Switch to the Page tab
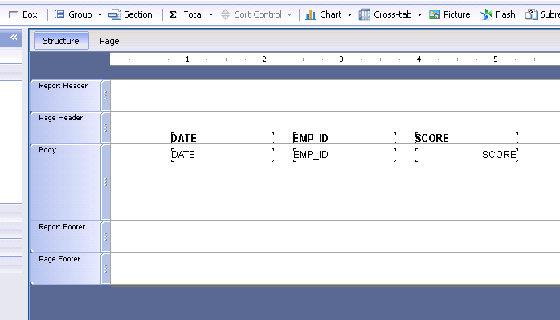This screenshot has height=320, width=560. tap(109, 41)
